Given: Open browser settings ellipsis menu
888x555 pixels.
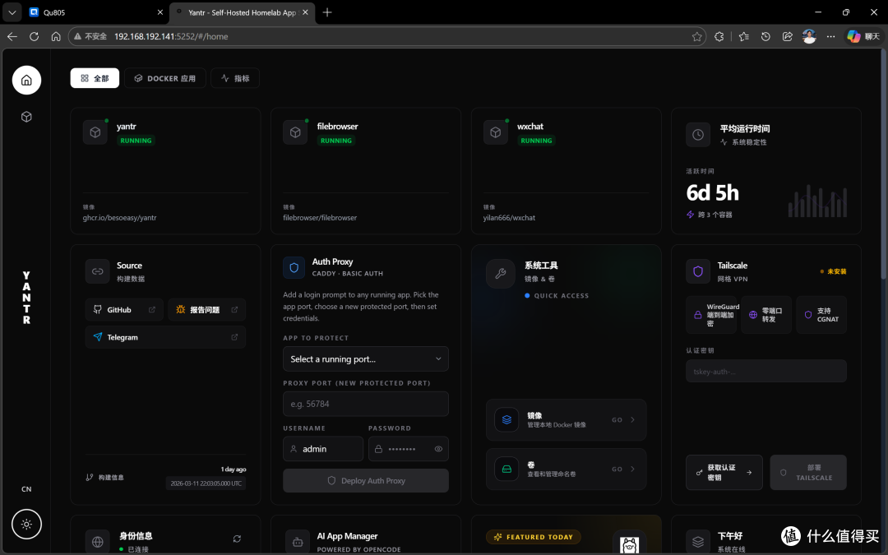Looking at the screenshot, I should click(830, 36).
